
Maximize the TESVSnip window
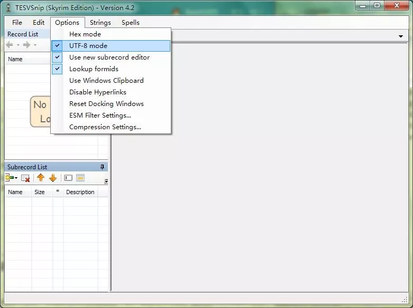coord(377,5)
